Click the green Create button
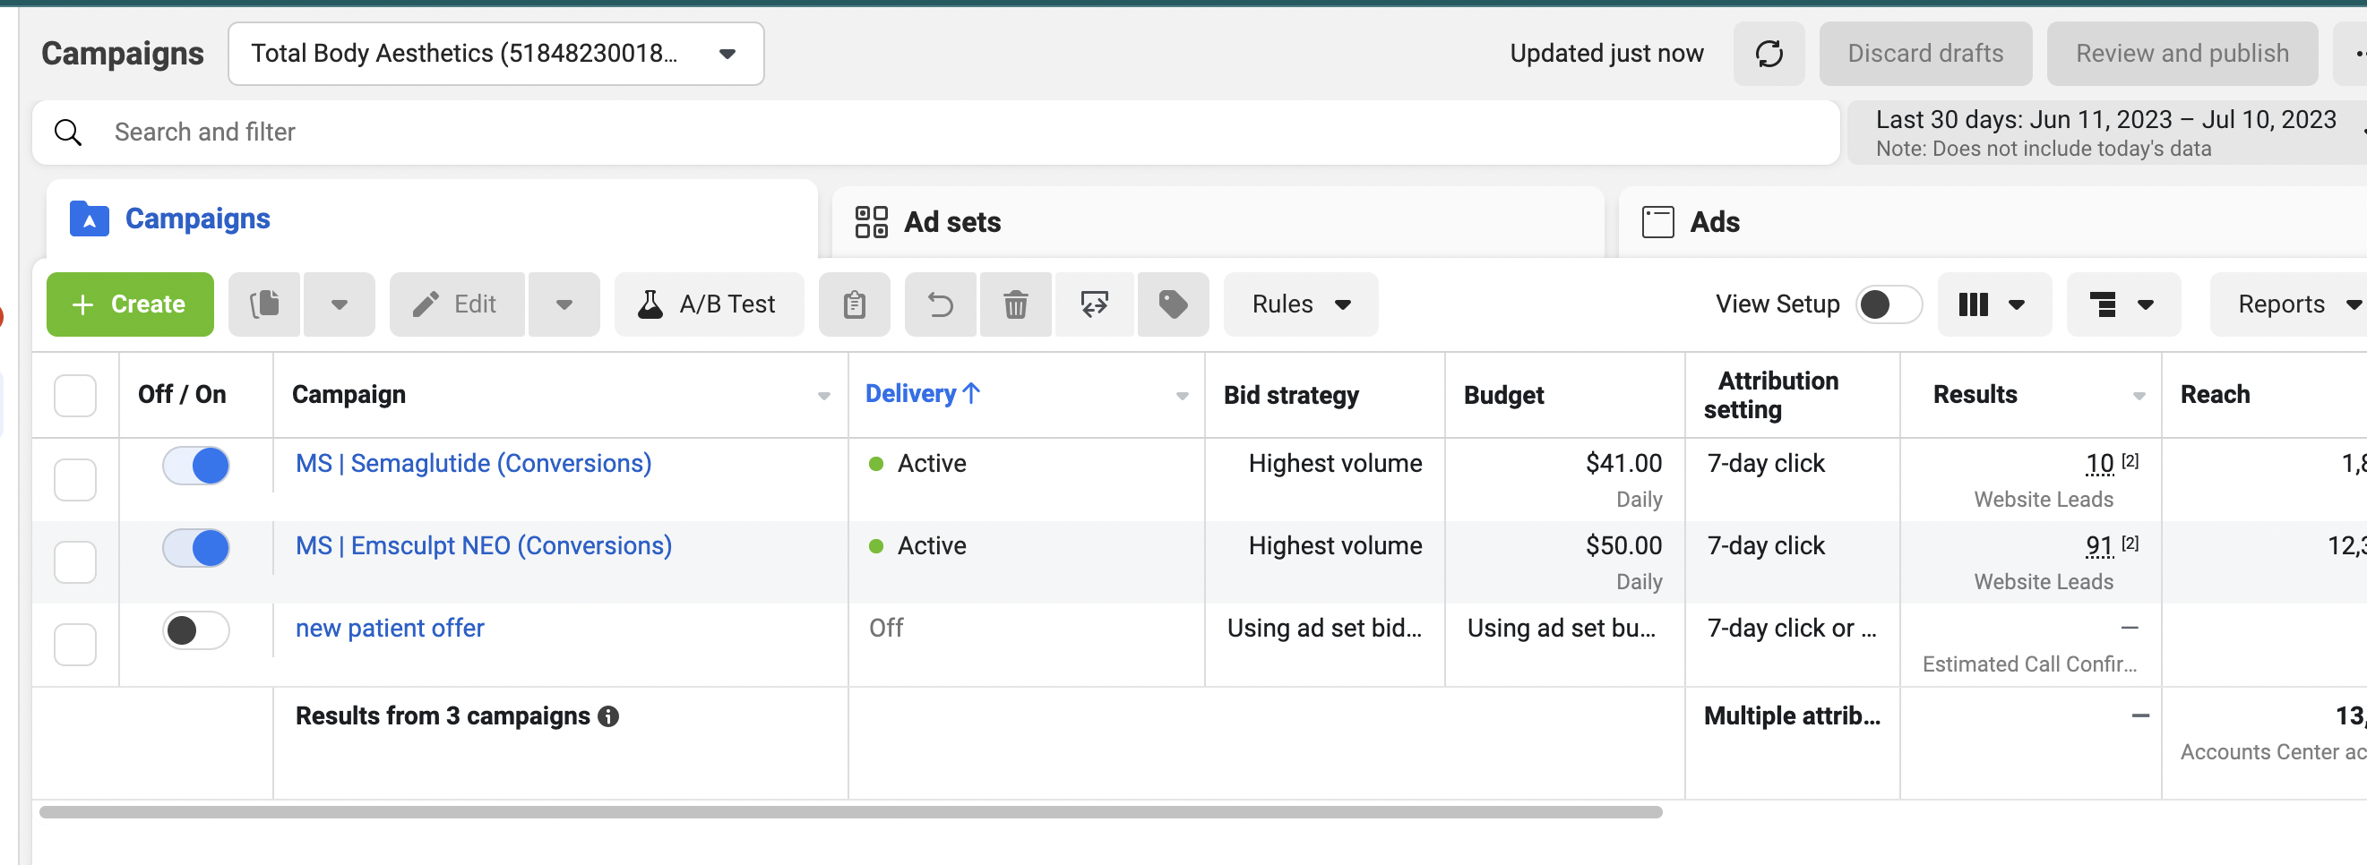The image size is (2367, 865). [130, 304]
